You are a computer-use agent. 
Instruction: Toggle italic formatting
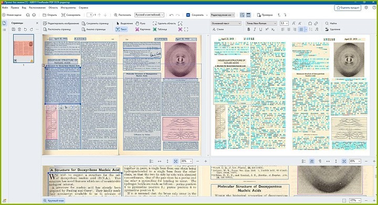[255, 29]
